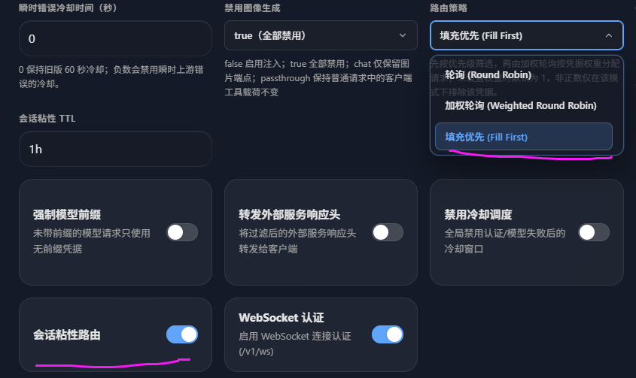Focus the 瞬时错误冷却时间 input with value 0
This screenshot has width=636, height=378.
tap(115, 38)
